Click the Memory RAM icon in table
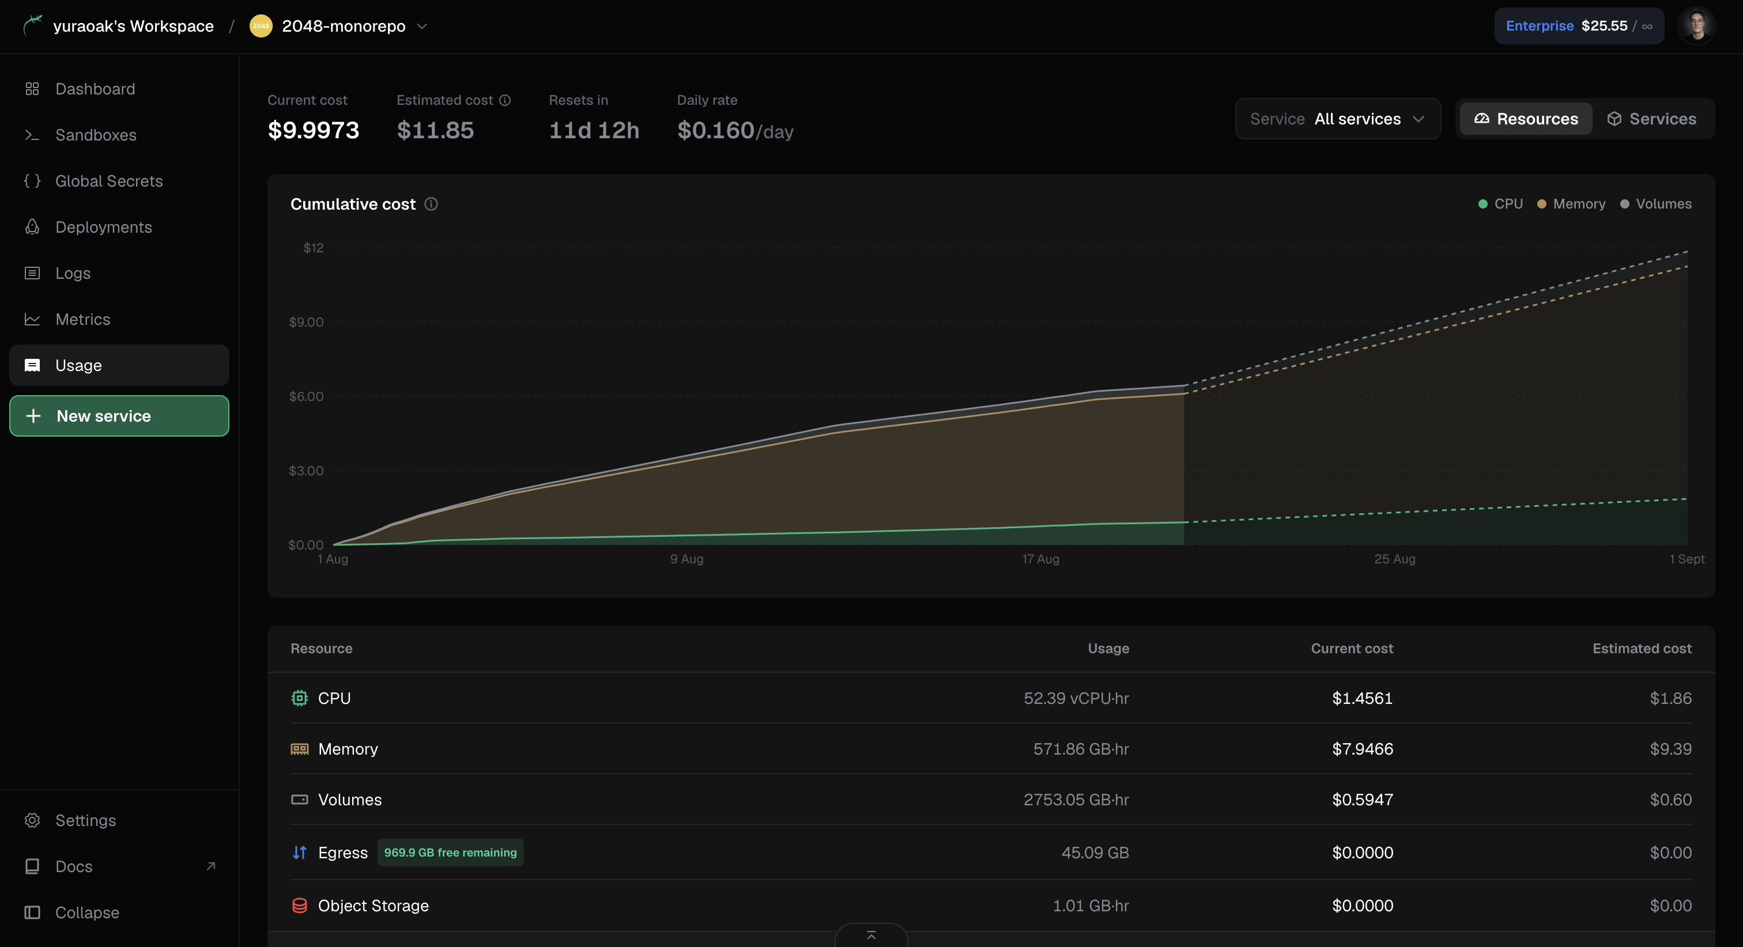The height and width of the screenshot is (947, 1743). coord(299,748)
